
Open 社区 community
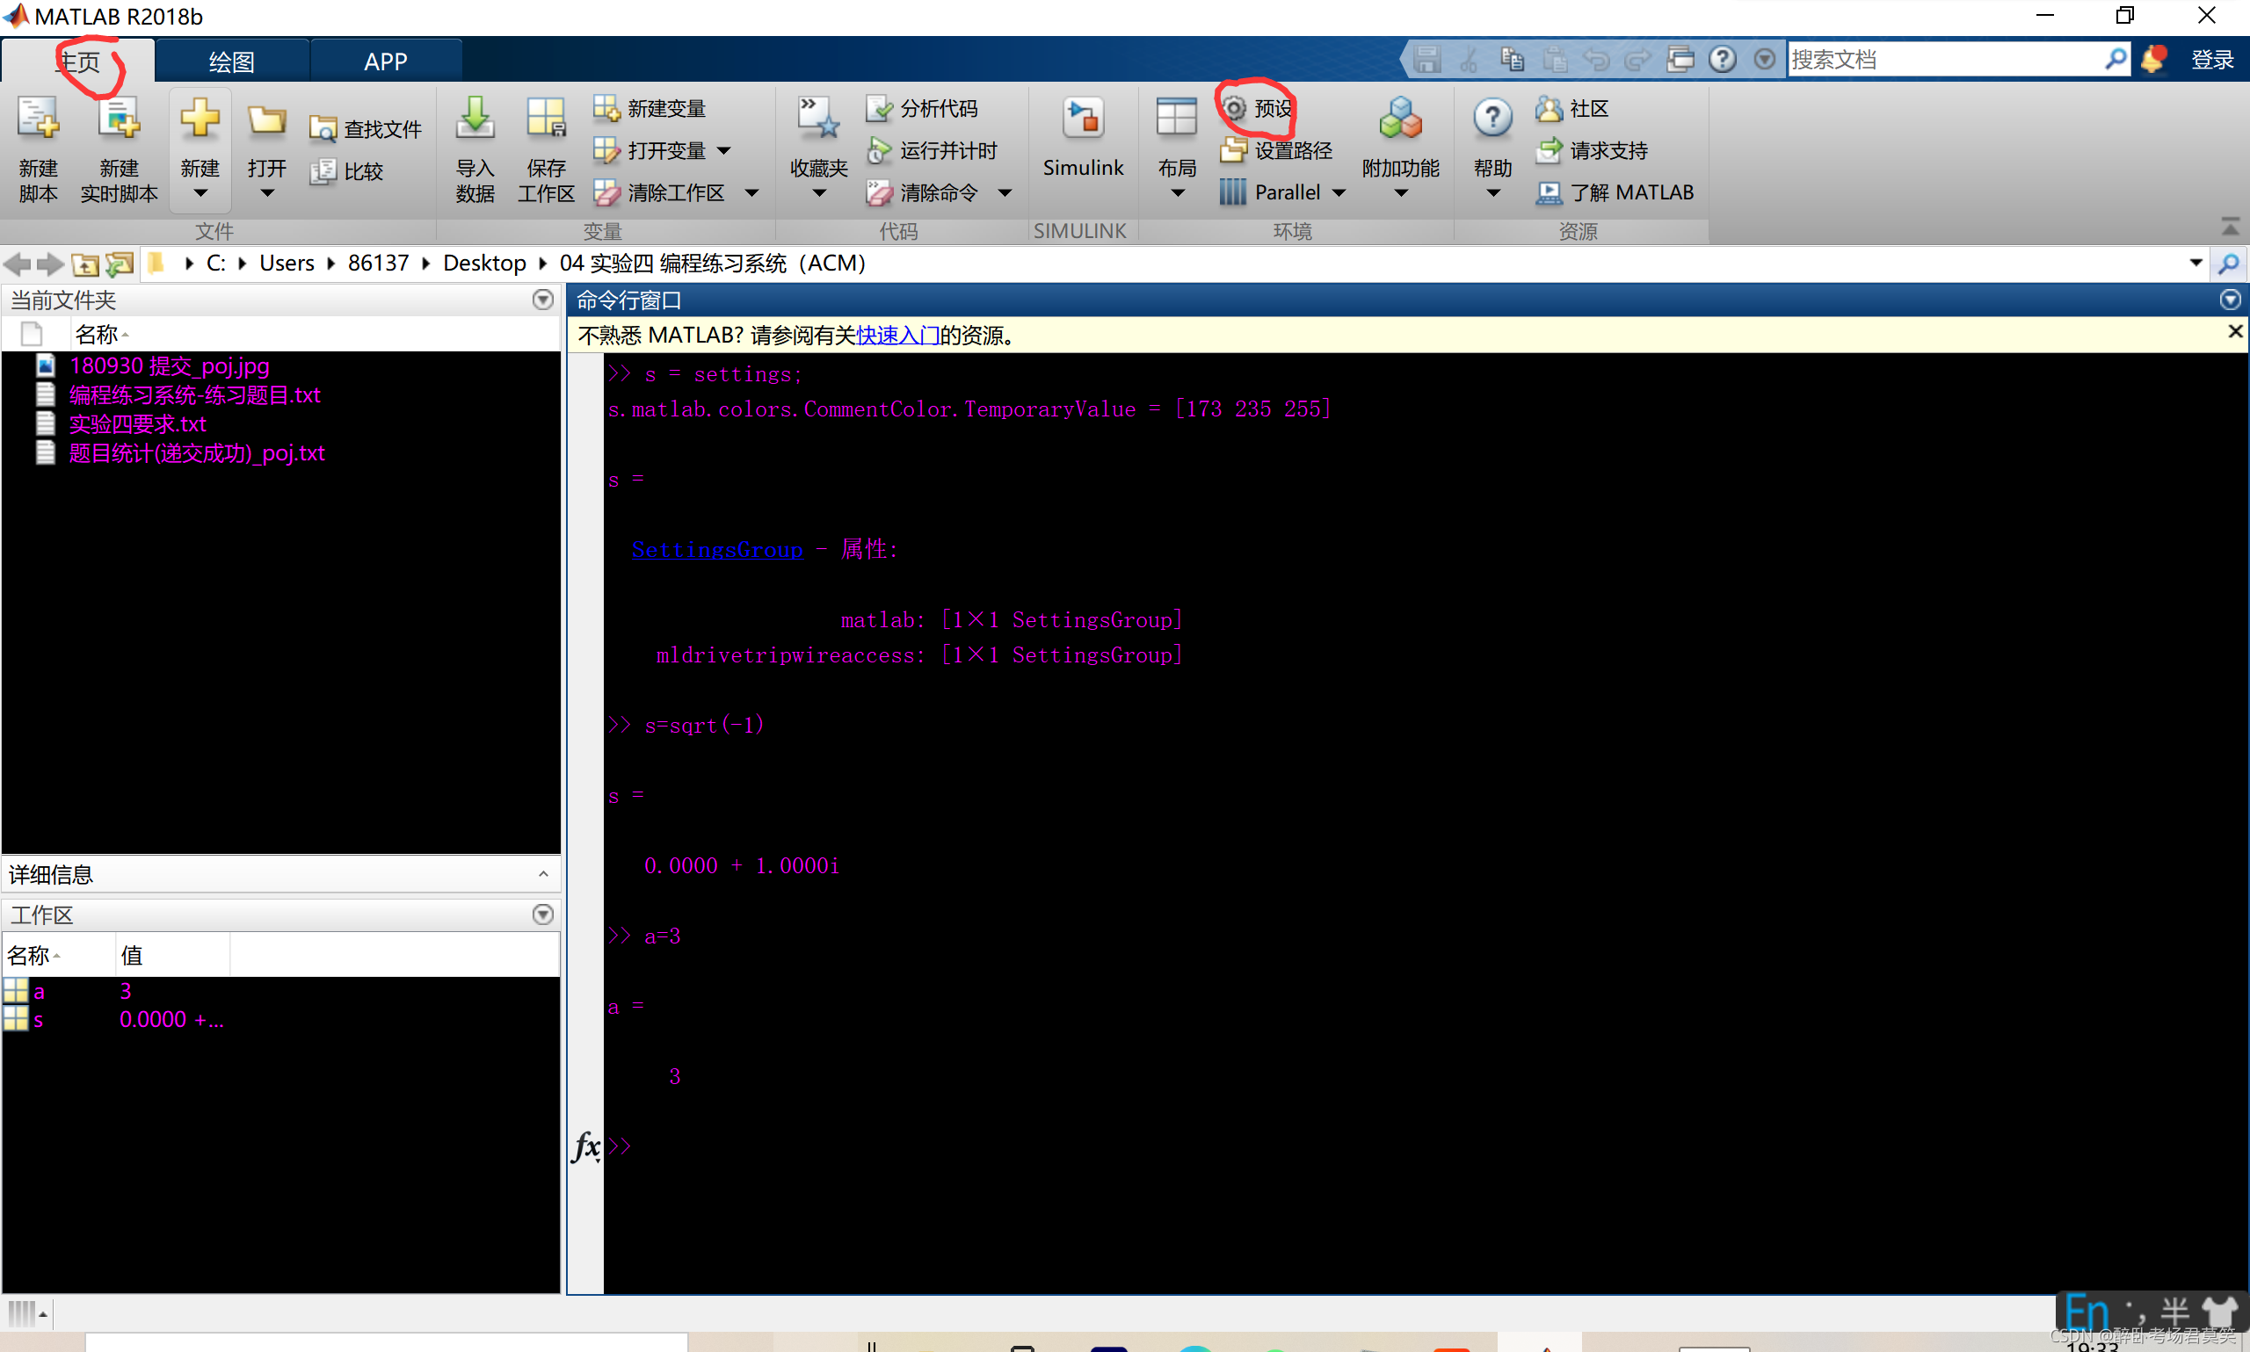[x=1572, y=108]
